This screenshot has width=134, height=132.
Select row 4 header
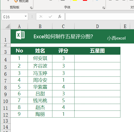coord(5,58)
